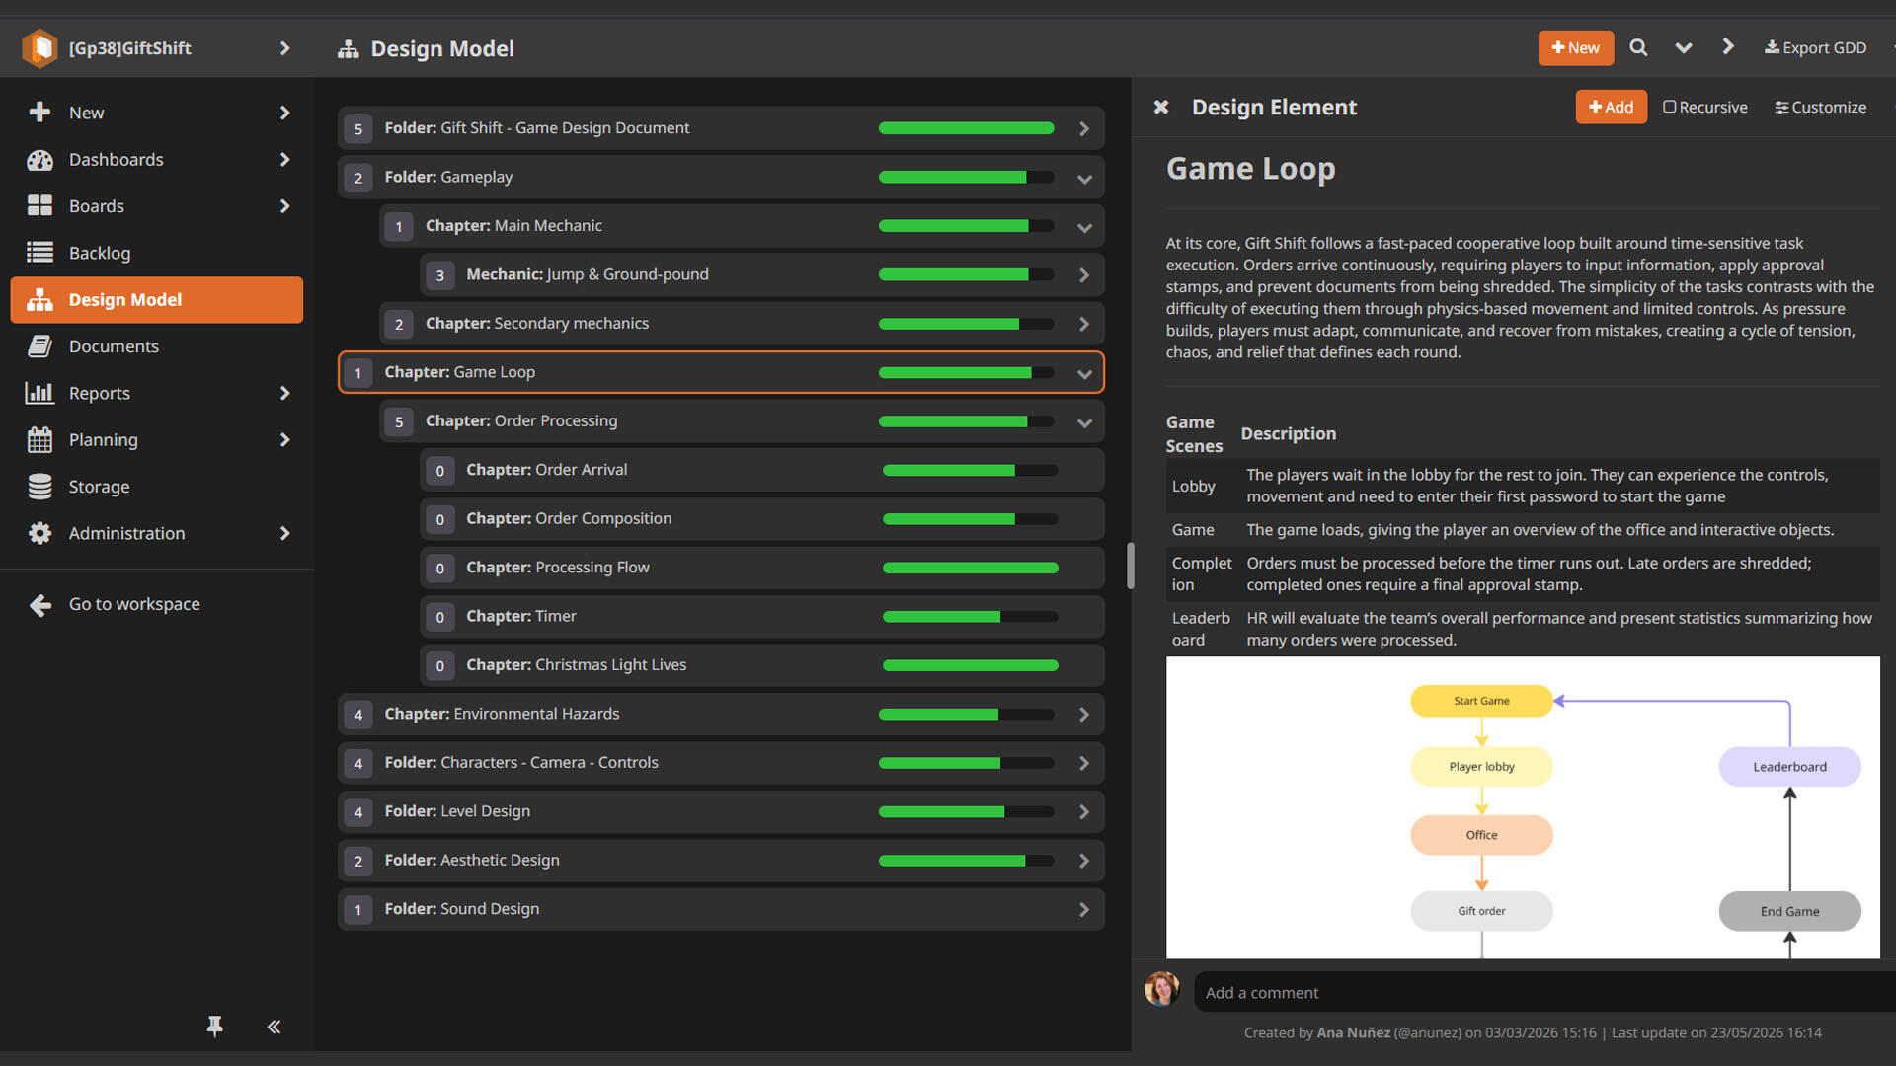
Task: Click the orange Add button
Action: 1611,107
